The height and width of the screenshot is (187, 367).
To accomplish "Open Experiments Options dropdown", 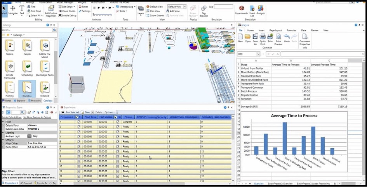I will coord(110,112).
